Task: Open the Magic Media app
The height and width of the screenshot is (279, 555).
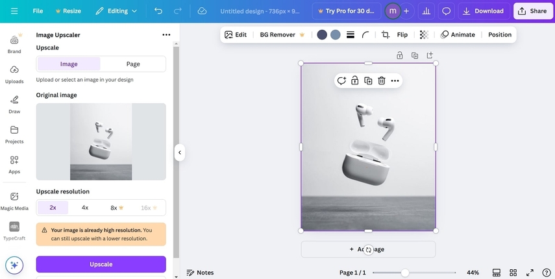Action: (14, 200)
